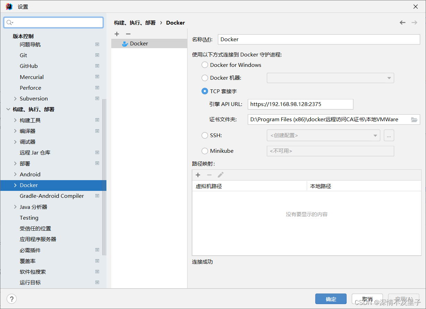Select the Minikube radio button

click(x=205, y=151)
